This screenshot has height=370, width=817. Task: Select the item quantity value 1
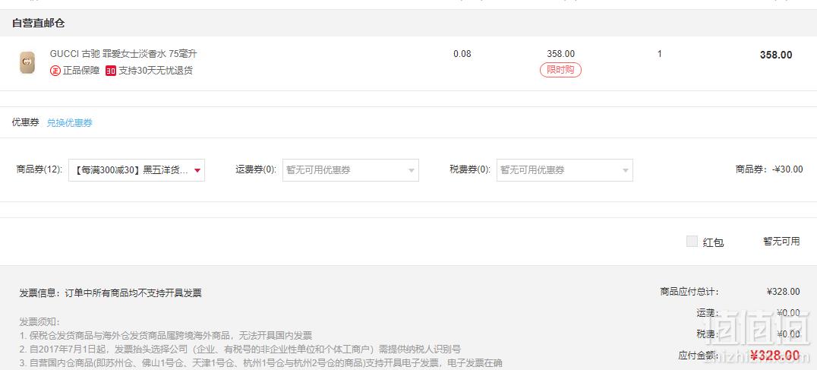pos(660,54)
